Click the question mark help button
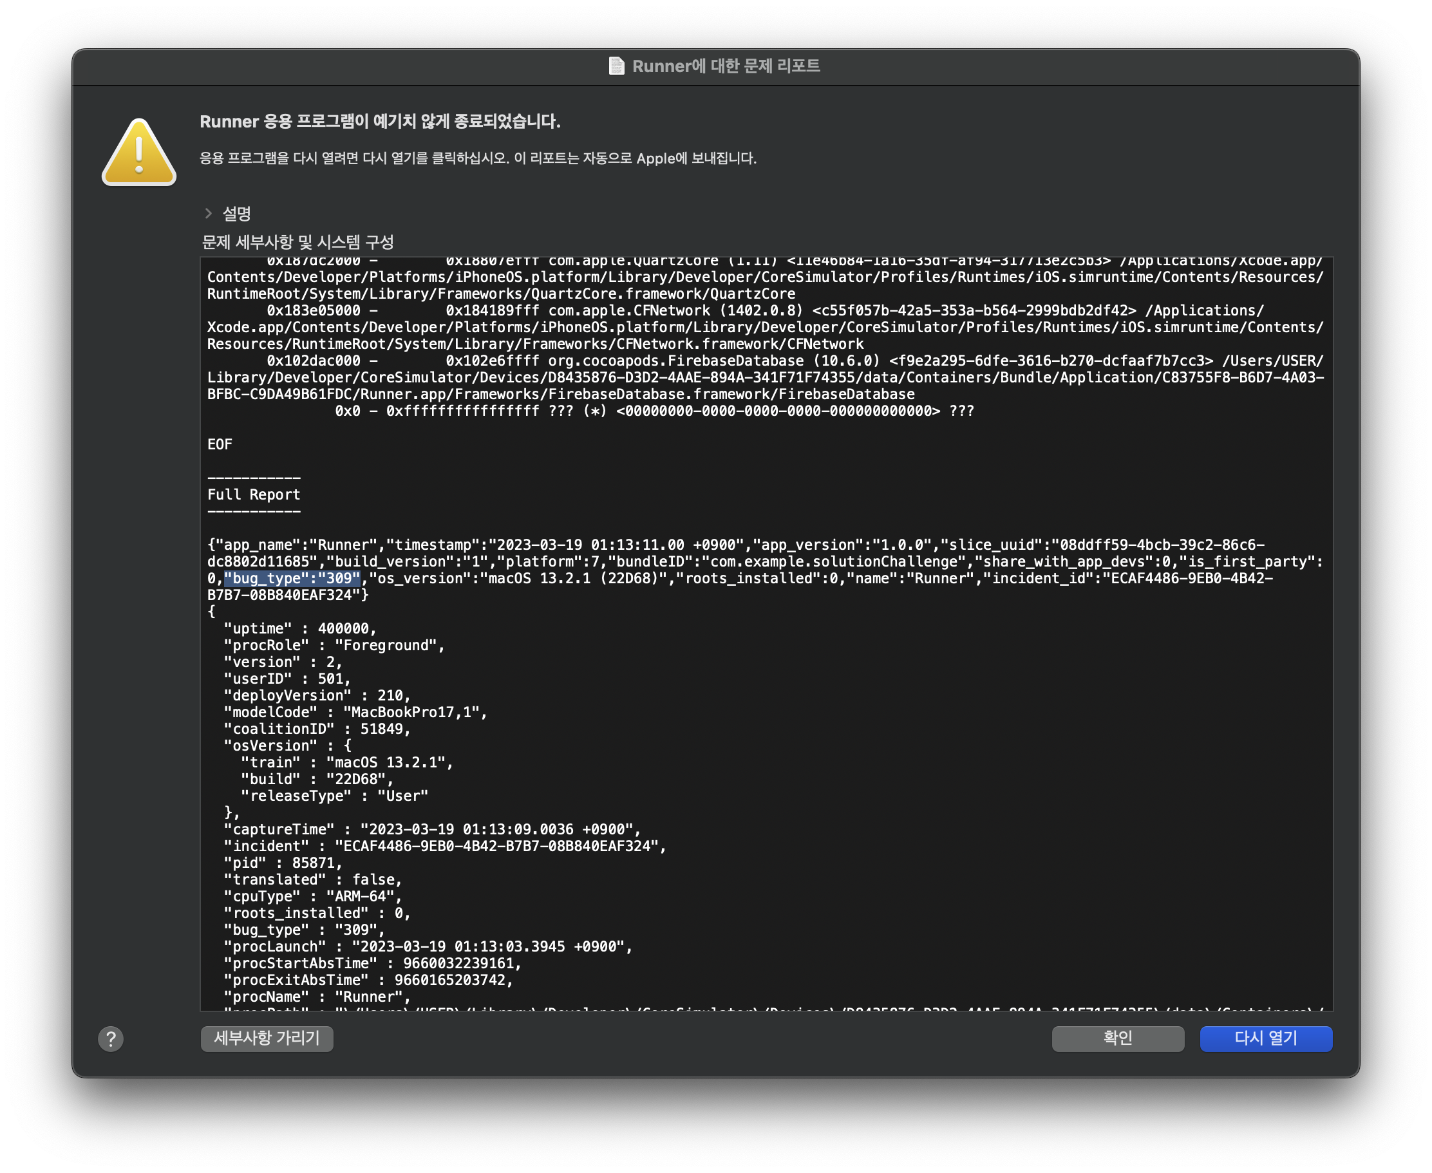The width and height of the screenshot is (1432, 1173). (x=111, y=1038)
